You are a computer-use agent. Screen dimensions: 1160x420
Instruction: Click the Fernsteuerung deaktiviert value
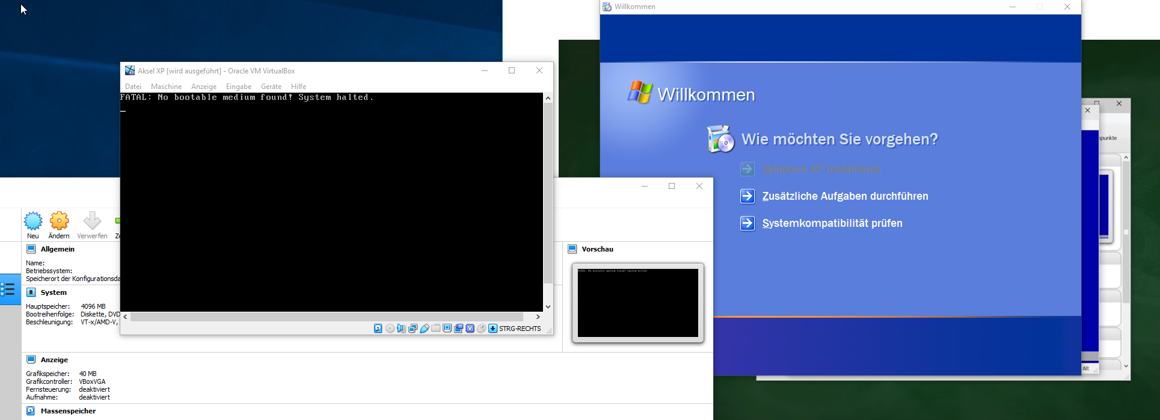[94, 389]
